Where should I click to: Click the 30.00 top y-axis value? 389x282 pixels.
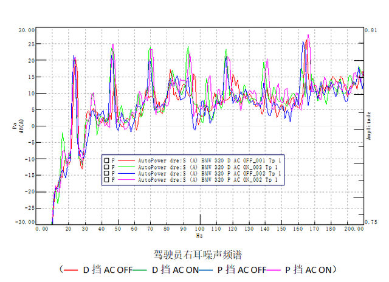tap(26, 29)
